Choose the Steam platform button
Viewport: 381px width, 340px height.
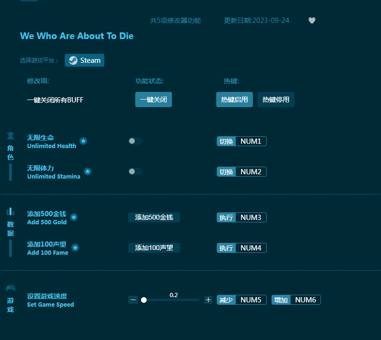click(x=85, y=60)
